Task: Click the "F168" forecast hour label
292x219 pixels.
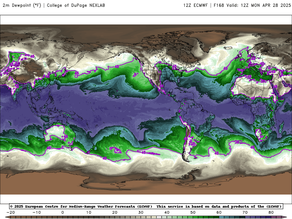Action: (x=219, y=5)
